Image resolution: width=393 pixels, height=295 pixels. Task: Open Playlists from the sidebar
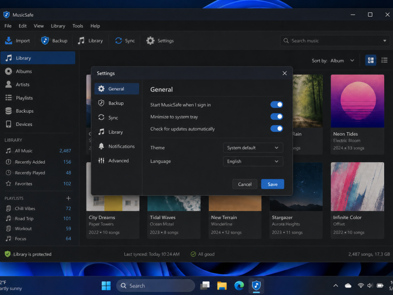click(38, 98)
